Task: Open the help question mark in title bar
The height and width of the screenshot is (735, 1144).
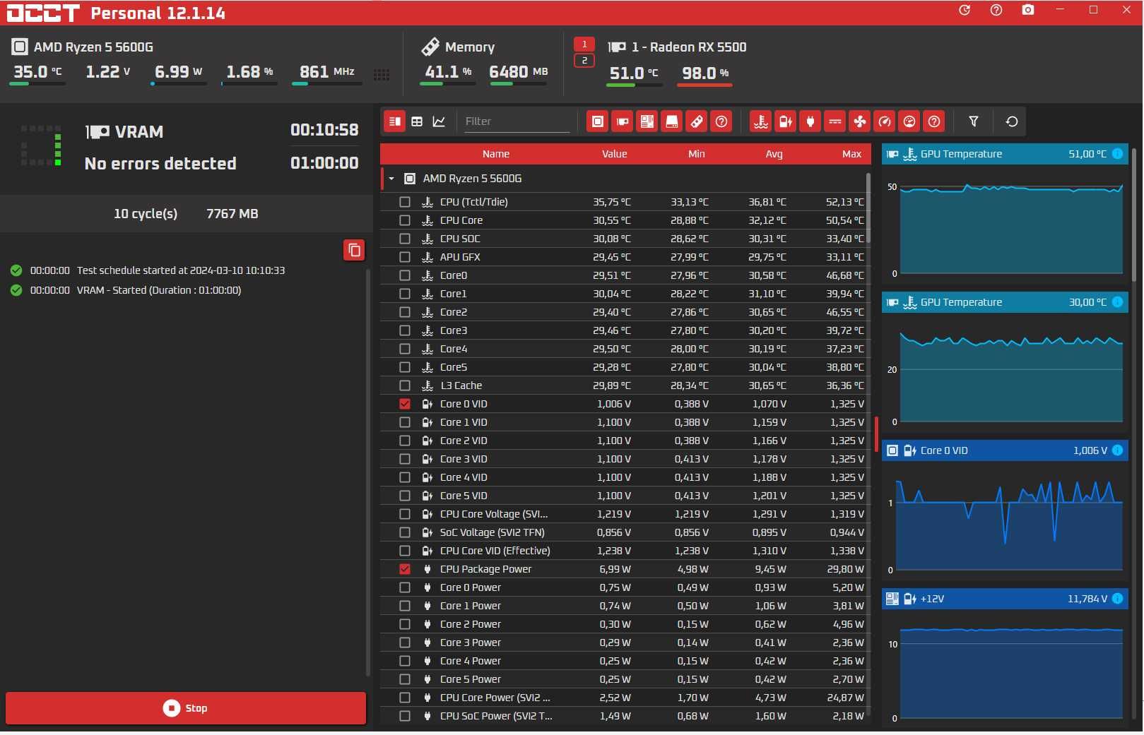Action: click(996, 10)
